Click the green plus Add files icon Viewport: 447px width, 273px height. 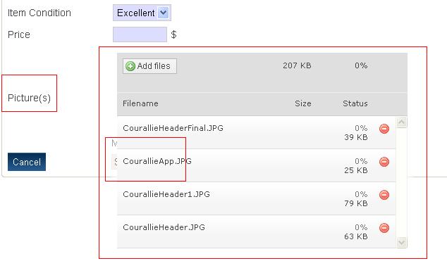click(x=130, y=66)
